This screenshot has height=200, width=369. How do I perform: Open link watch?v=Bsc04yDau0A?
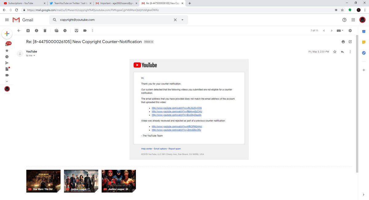pyautogui.click(x=177, y=115)
